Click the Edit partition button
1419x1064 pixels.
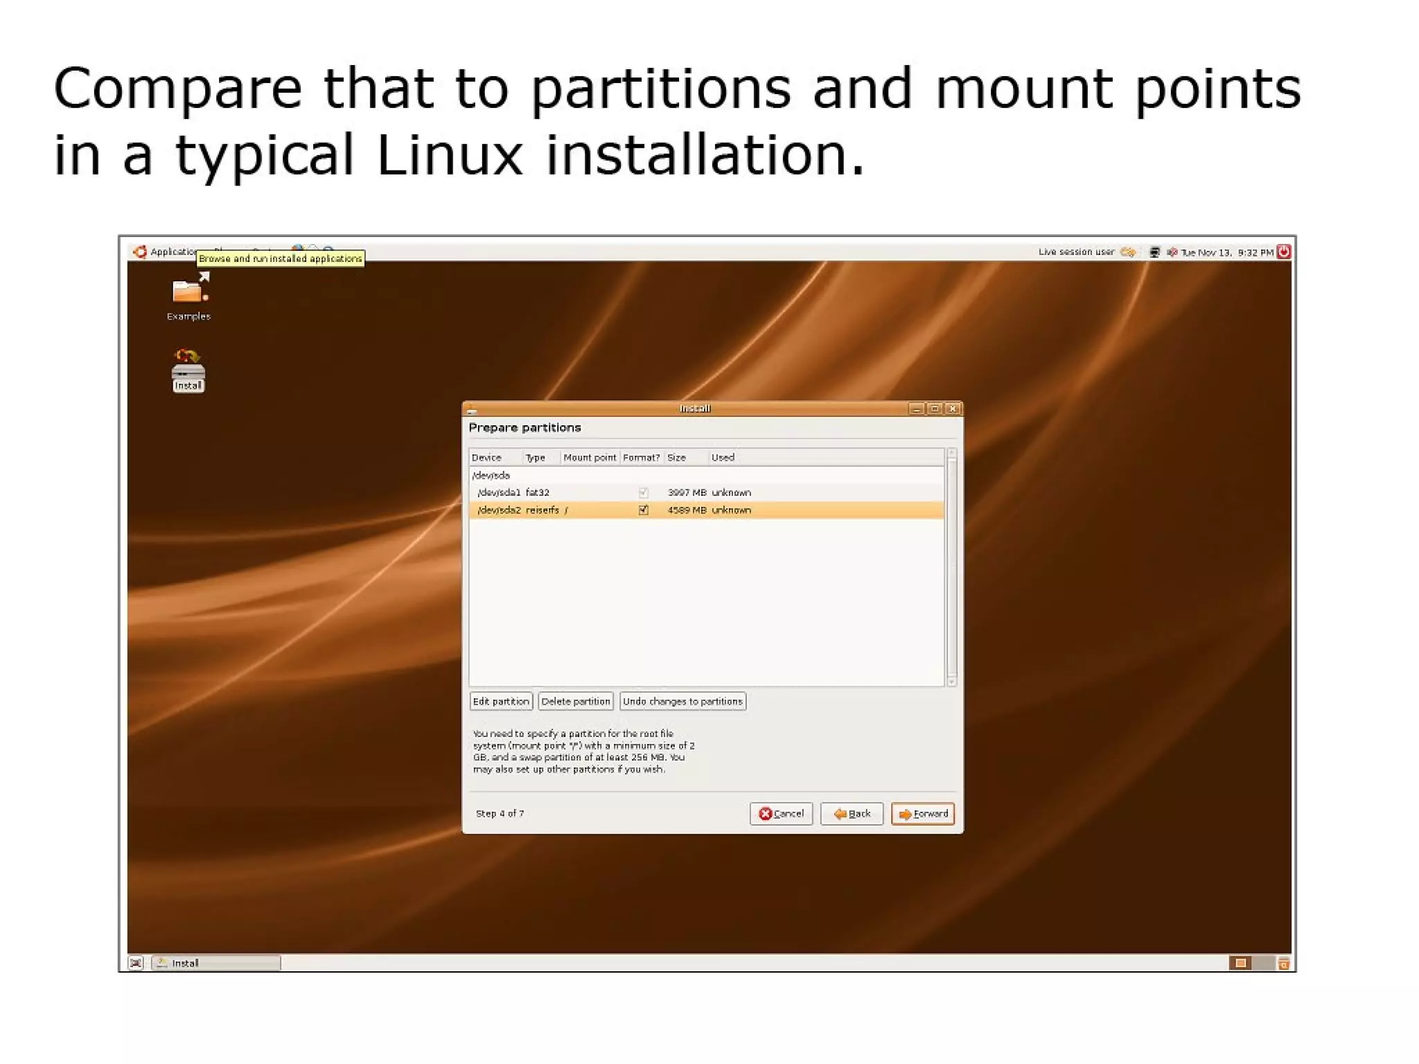pos(501,701)
